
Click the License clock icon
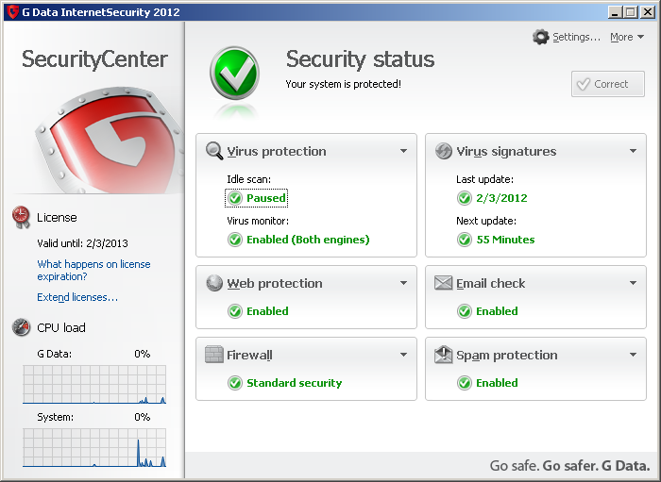[21, 217]
